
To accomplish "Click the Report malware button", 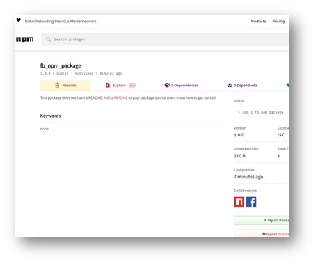I will [x=262, y=233].
